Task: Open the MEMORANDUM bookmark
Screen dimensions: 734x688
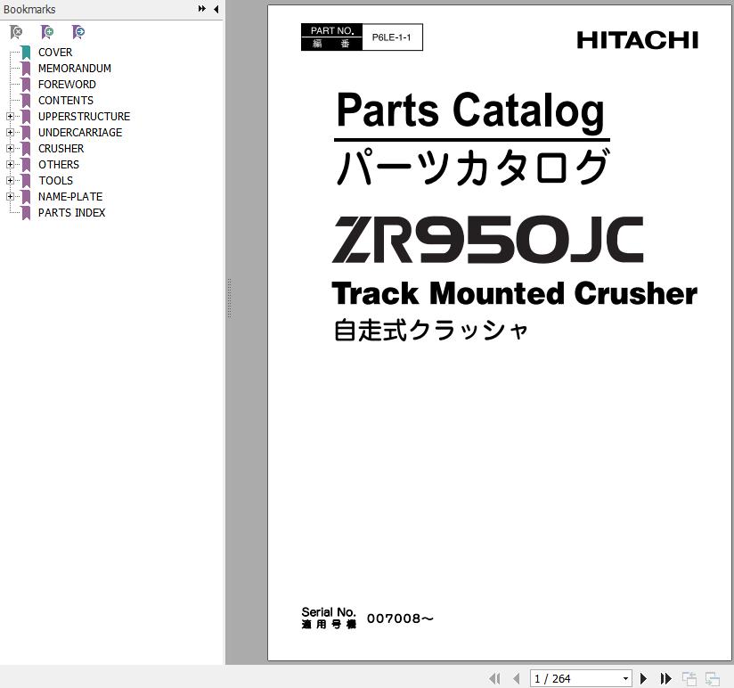Action: click(75, 69)
